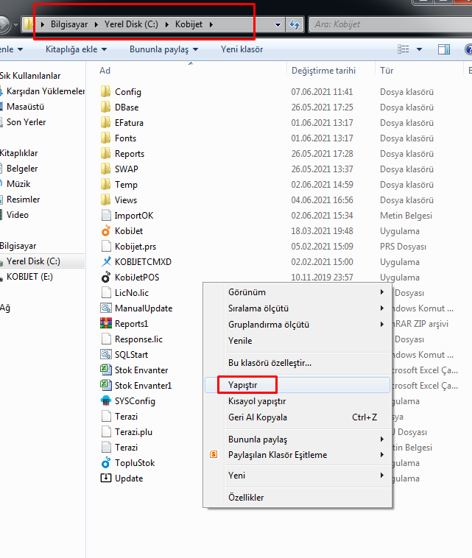Click the SYSConfig application icon
Screen dimensions: 472x558
[x=106, y=401]
